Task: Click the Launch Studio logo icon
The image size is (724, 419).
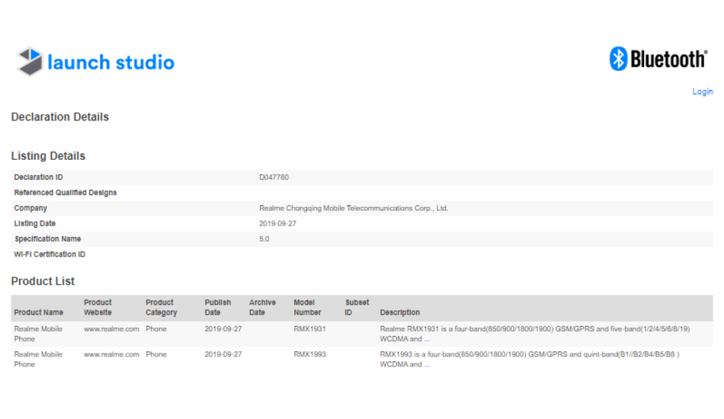Action: click(30, 62)
